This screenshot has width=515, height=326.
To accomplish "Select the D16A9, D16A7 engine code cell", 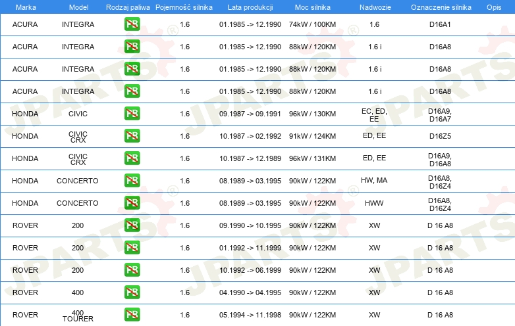I will 440,115.
